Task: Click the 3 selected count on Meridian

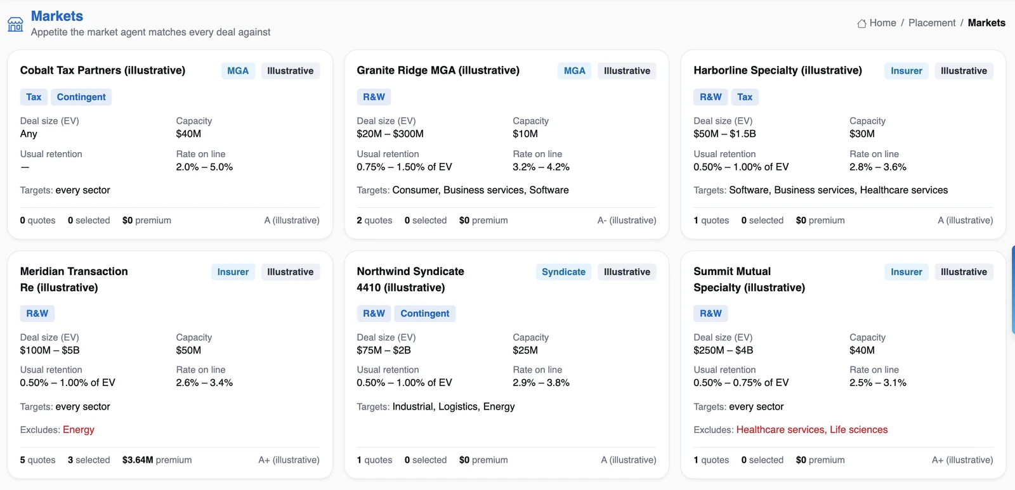Action: click(89, 460)
